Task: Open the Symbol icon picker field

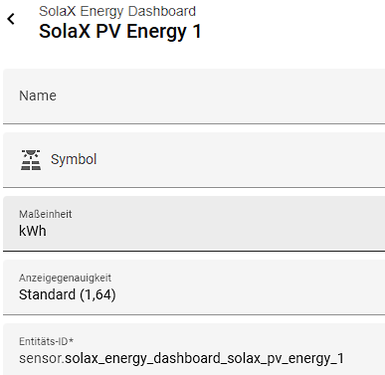Action: 194,160
